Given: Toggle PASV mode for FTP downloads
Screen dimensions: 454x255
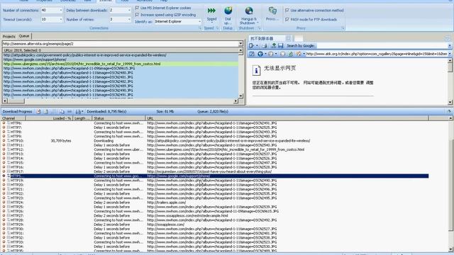Looking at the screenshot, I should (287, 19).
